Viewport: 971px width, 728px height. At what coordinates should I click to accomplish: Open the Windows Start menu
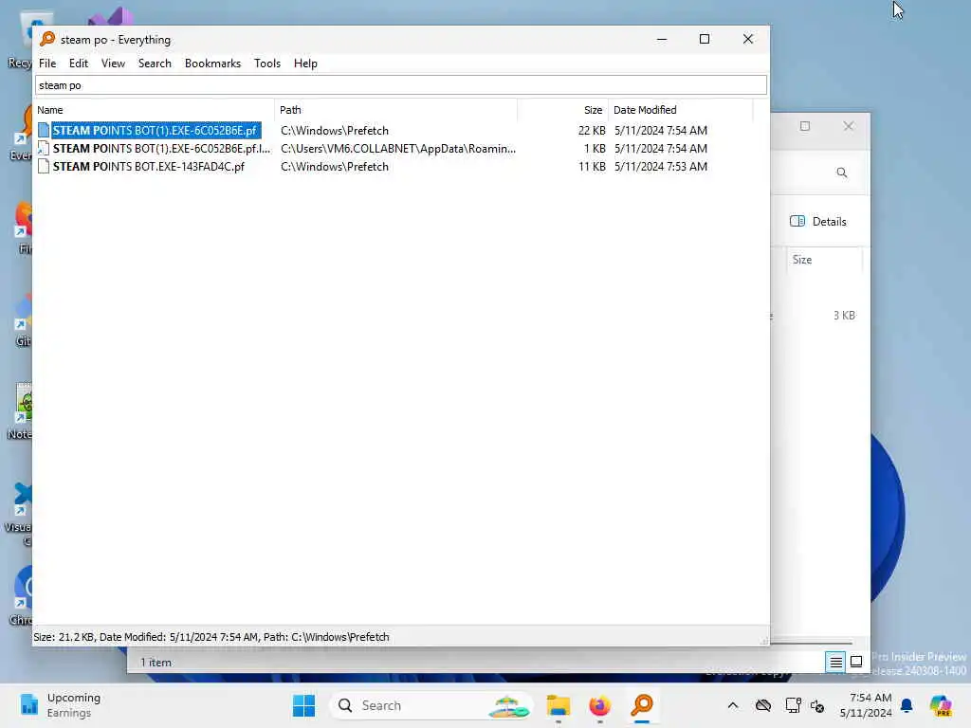pos(303,705)
